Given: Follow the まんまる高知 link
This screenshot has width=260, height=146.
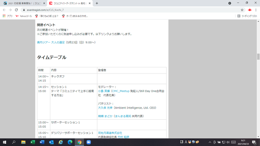Looking at the screenshot, I should pos(123,116).
